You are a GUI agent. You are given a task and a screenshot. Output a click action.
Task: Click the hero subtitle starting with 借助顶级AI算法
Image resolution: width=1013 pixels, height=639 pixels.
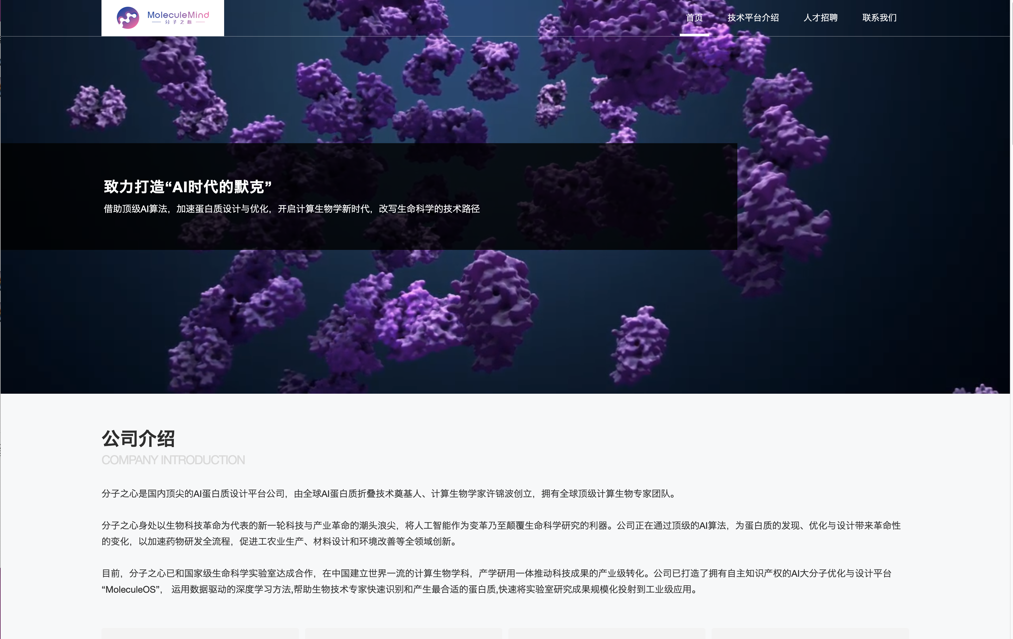click(292, 209)
